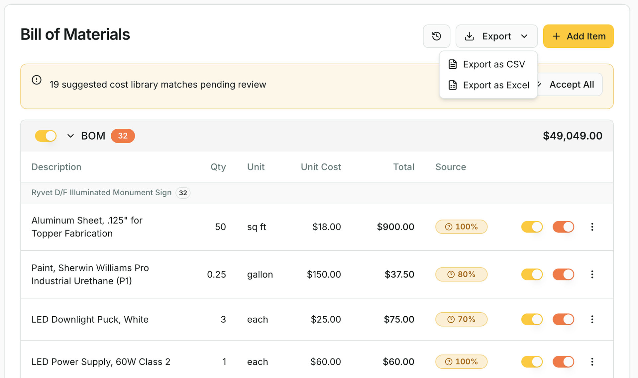Click the Unit Cost column header

[x=321, y=167]
